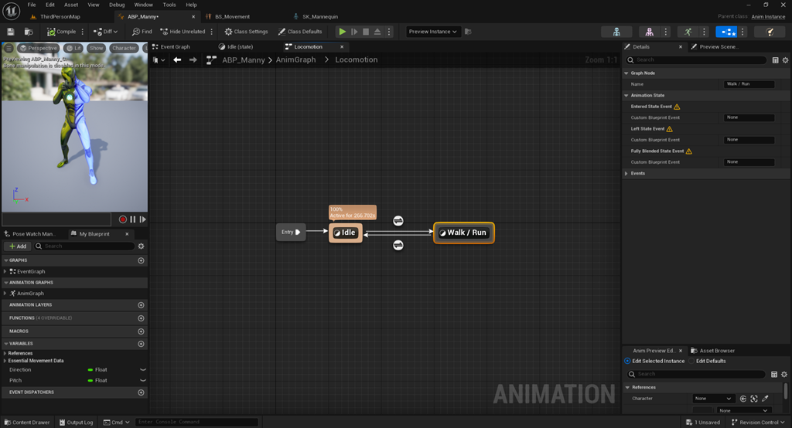Image resolution: width=792 pixels, height=428 pixels.
Task: Open Class Settings
Action: [246, 32]
